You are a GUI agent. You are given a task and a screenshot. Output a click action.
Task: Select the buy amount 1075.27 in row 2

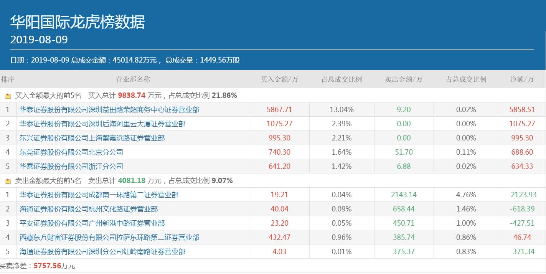[279, 124]
